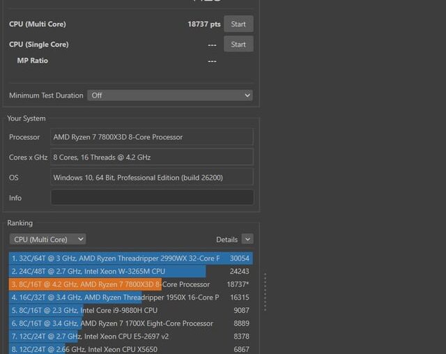The height and width of the screenshot is (354, 446).
Task: Select ranking row 6 AMD Ryzen 7 1700X
Action: pyautogui.click(x=130, y=323)
